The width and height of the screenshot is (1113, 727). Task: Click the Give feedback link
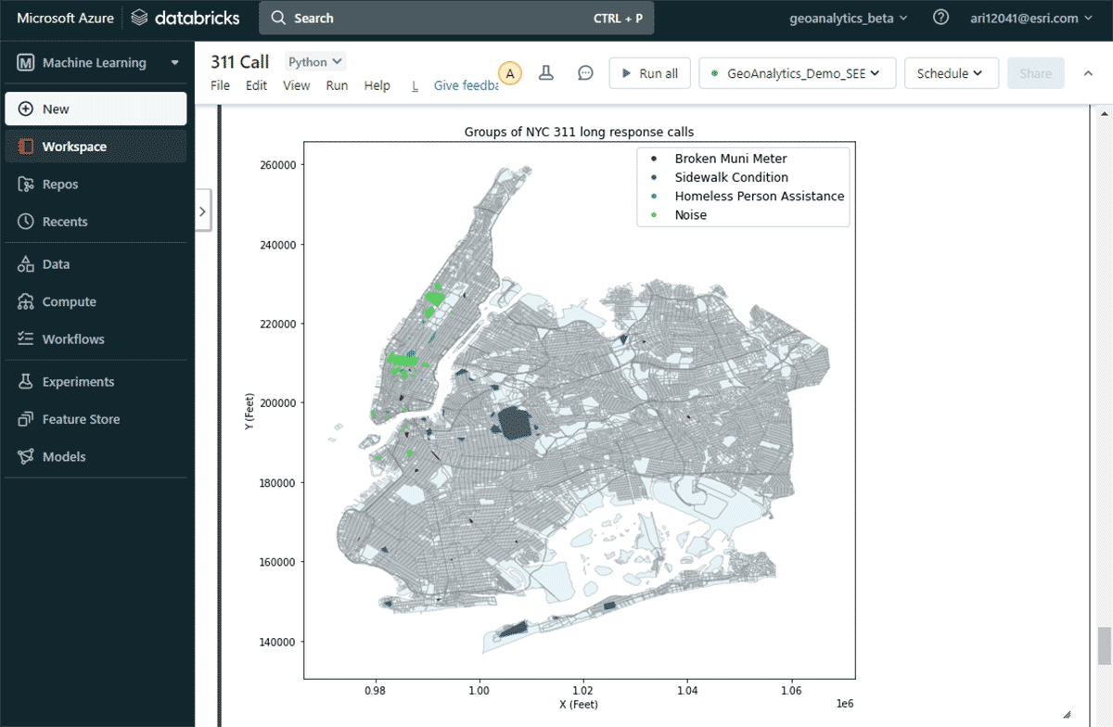[466, 85]
